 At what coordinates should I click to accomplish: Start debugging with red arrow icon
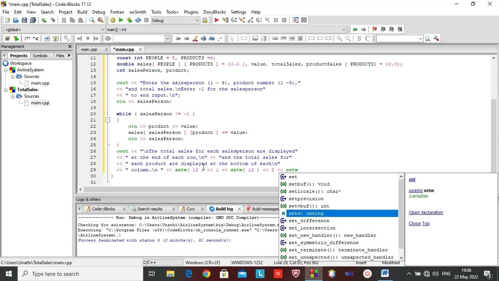(x=216, y=20)
